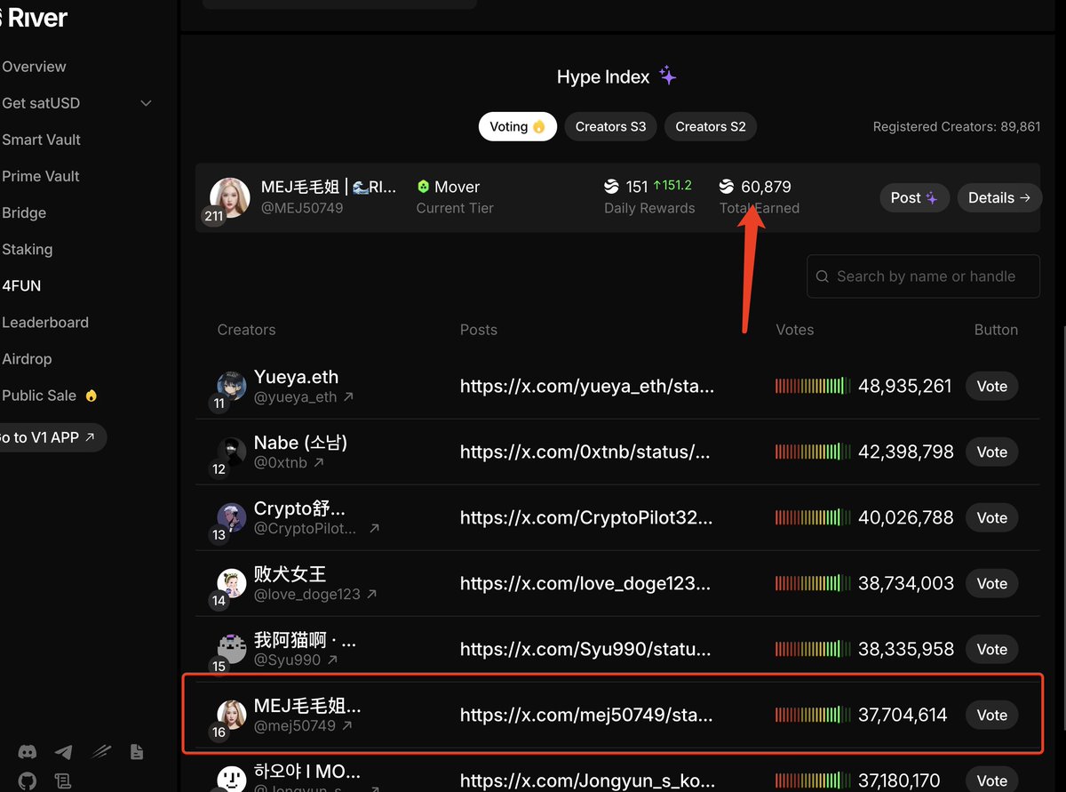Click the Details button in profile card

998,197
